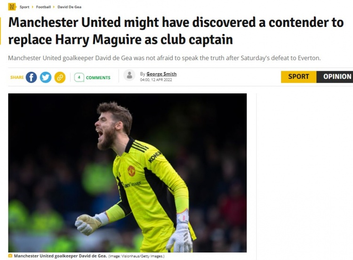Click the article subheading about Everton defeat
Viewport: 353px width, 260px height.
(164, 58)
